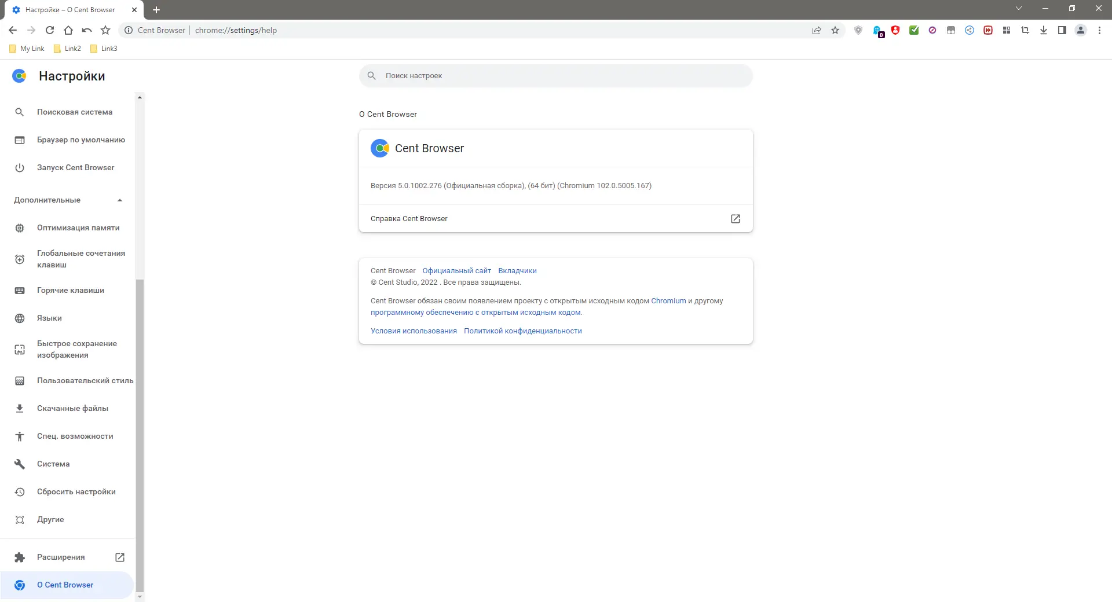
Task: Click the share page icon in address bar
Action: pos(817,30)
